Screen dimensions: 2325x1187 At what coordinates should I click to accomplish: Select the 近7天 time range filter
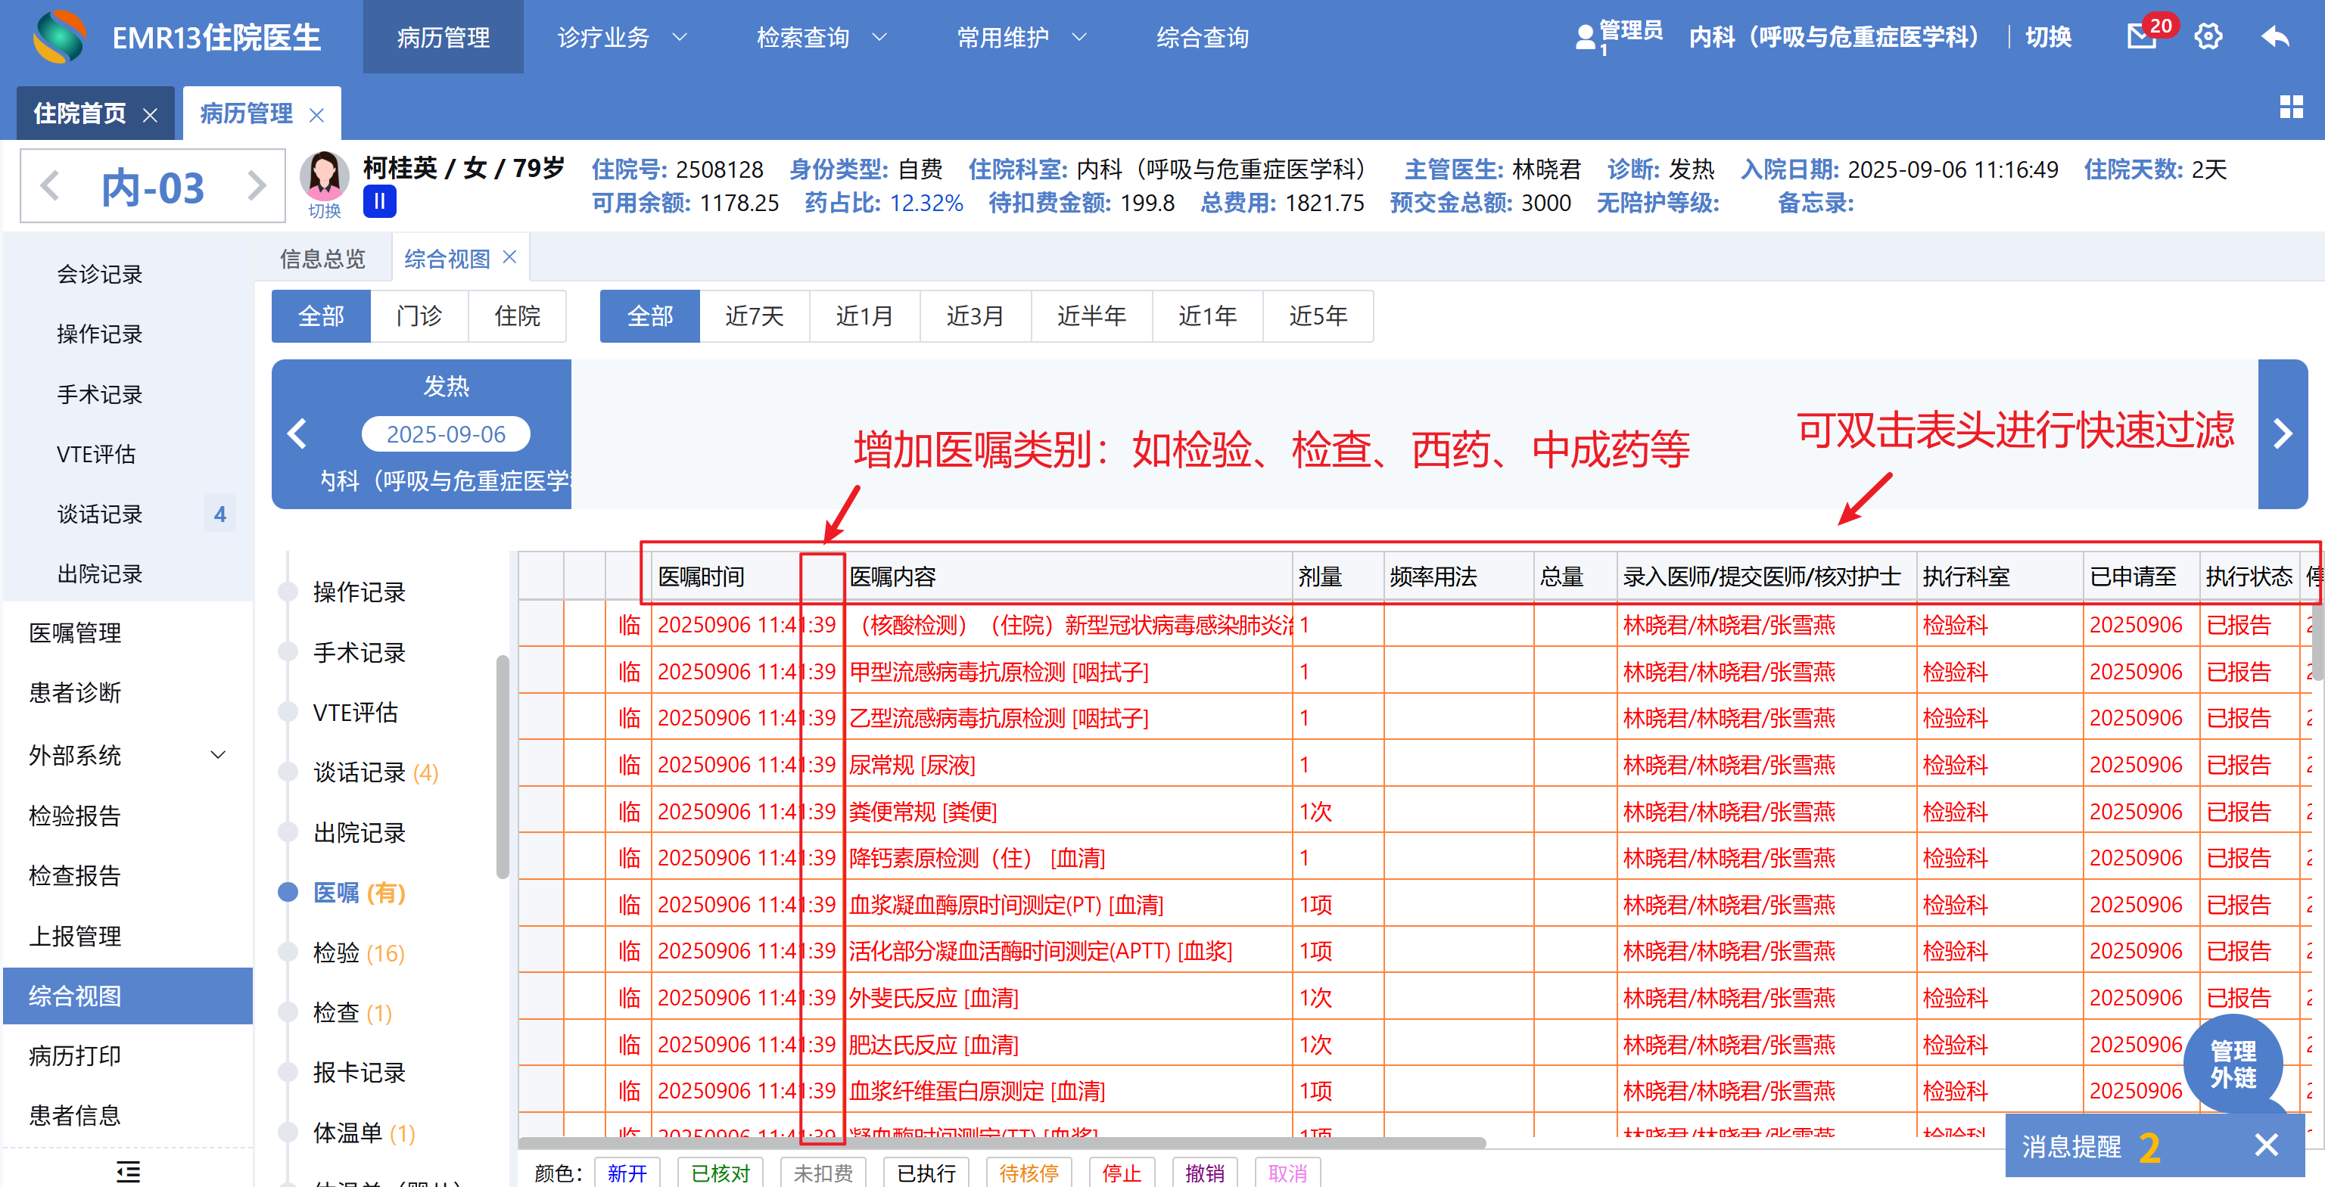[x=754, y=315]
